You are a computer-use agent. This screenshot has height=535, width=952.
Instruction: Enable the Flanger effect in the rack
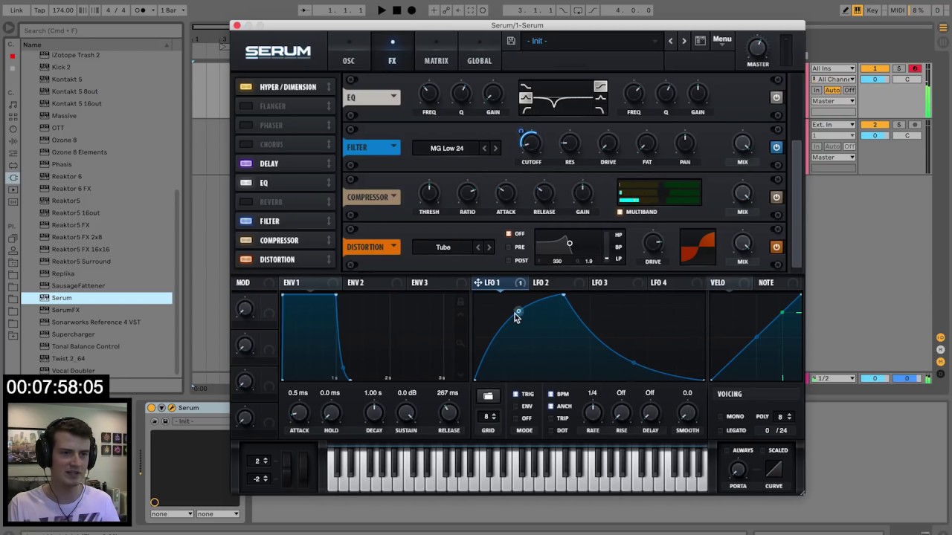coord(245,106)
